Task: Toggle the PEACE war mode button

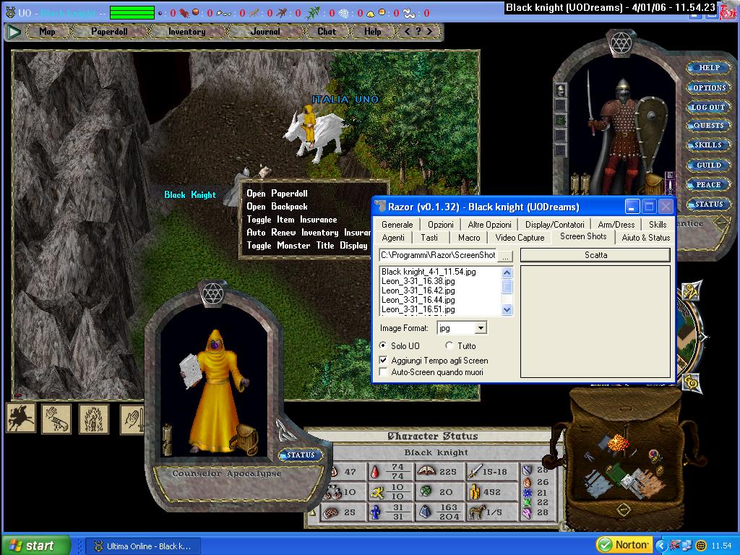Action: click(708, 184)
